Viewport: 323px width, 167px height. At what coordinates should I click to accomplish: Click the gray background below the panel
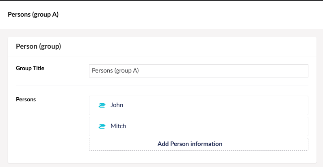click(x=162, y=165)
